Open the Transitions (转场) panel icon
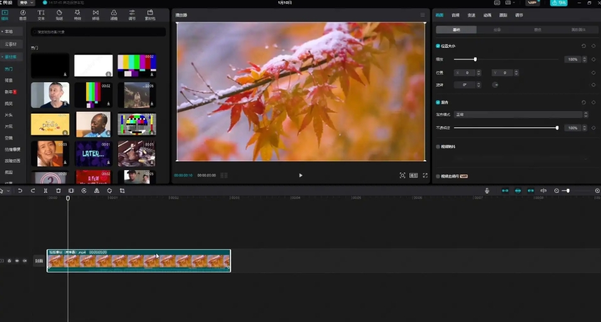This screenshot has height=322, width=601. pyautogui.click(x=95, y=14)
